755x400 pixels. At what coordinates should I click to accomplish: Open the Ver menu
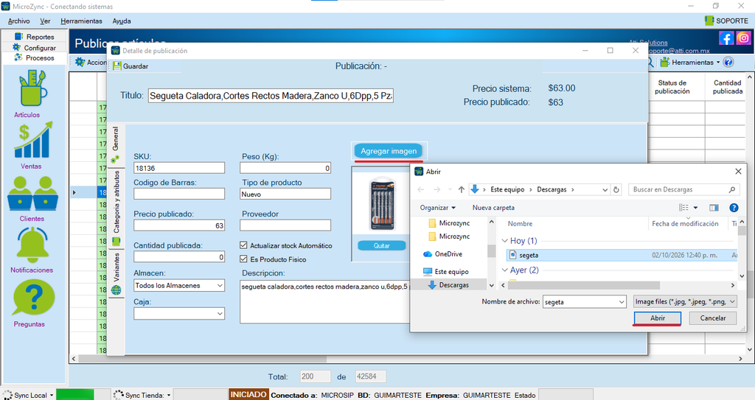tap(45, 21)
